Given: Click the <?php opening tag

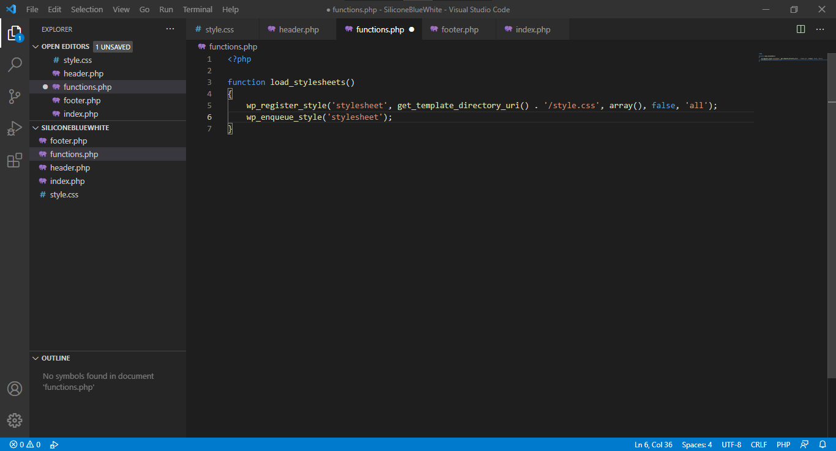Looking at the screenshot, I should pos(239,59).
